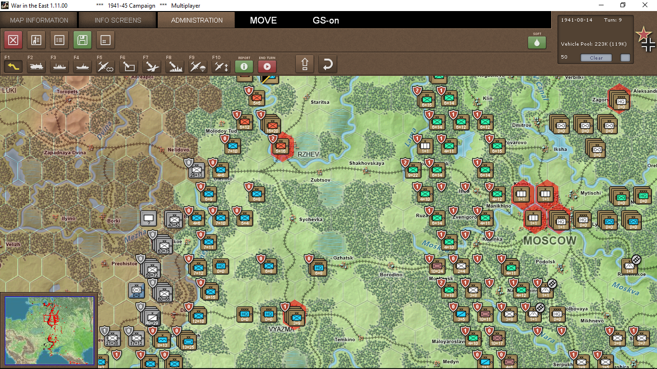Viewport: 657px width, 369px height.
Task: Click the undo curved arrow button
Action: 328,64
